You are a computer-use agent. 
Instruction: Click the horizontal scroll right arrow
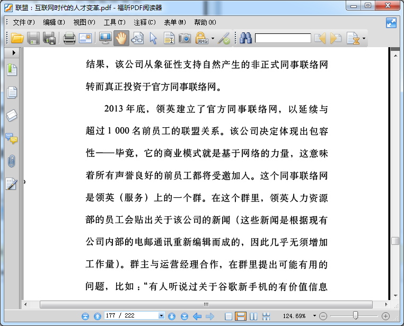[386, 304]
